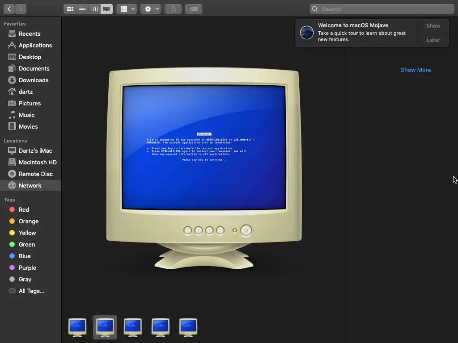This screenshot has height=343, width=458.
Task: Open Movies in the sidebar
Action: click(30, 126)
